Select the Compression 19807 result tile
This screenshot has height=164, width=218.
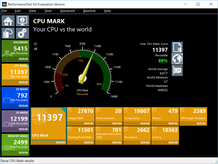137,114
